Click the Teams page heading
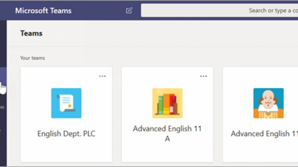Image resolution: width=298 pixels, height=167 pixels. pyautogui.click(x=31, y=33)
